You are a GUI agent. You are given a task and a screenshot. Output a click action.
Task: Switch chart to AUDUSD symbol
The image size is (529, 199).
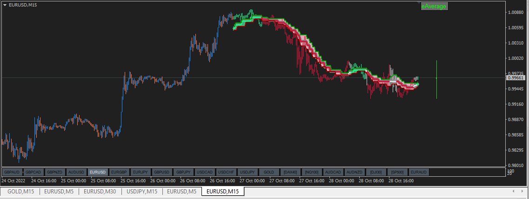tap(76, 172)
